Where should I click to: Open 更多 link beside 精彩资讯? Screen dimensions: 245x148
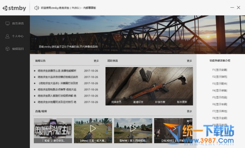[189, 61]
